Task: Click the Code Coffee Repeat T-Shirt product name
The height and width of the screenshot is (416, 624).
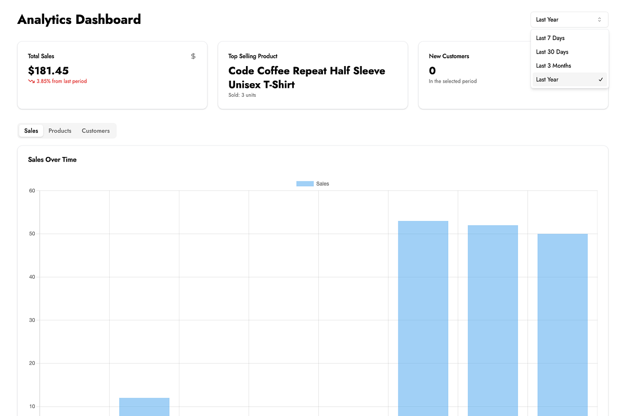Action: [x=307, y=77]
